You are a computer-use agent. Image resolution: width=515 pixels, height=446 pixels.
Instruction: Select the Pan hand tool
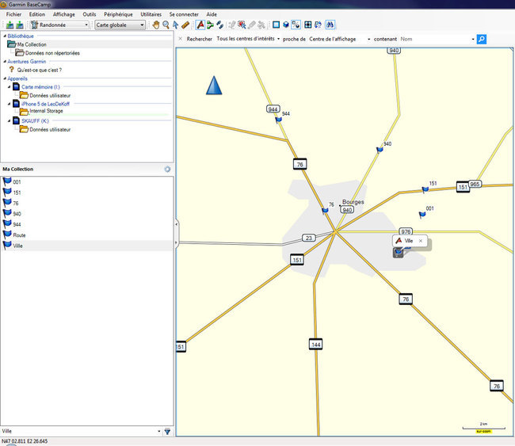click(x=156, y=25)
